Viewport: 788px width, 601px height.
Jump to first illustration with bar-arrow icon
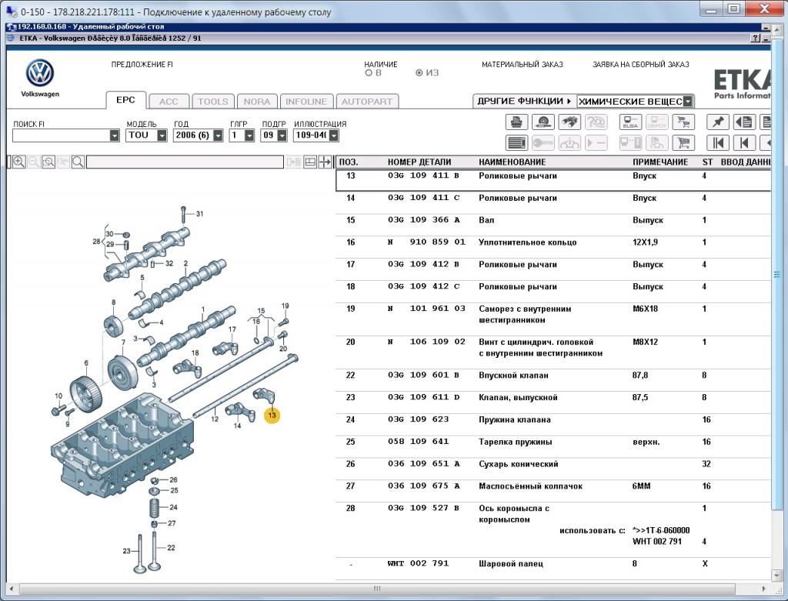click(718, 143)
